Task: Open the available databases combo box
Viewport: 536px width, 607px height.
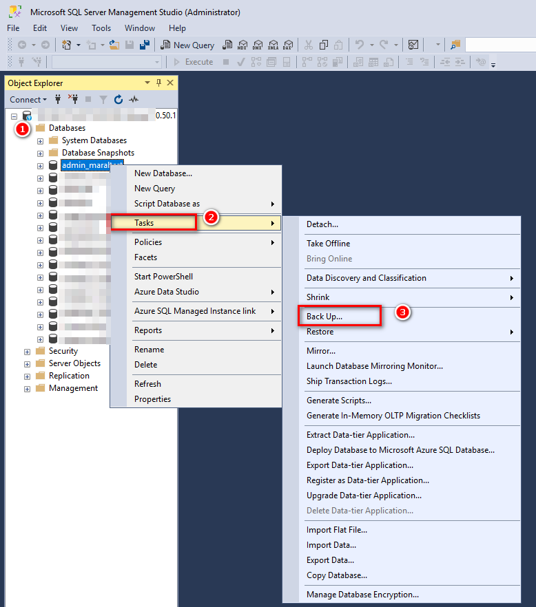Action: (107, 62)
